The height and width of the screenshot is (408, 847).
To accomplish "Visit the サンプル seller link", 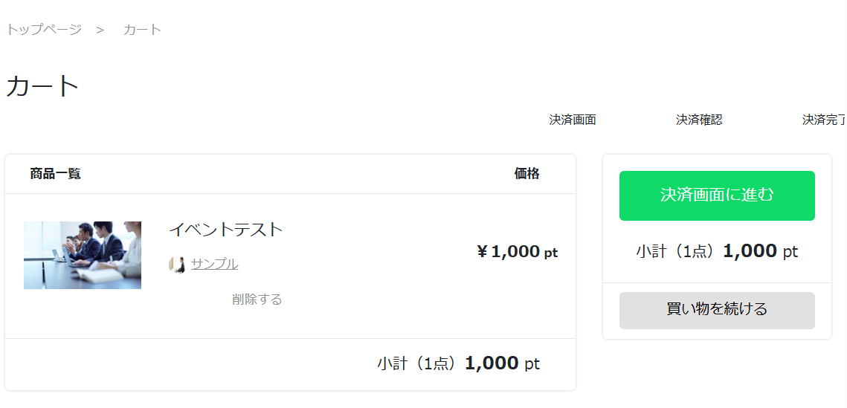I will 215,264.
